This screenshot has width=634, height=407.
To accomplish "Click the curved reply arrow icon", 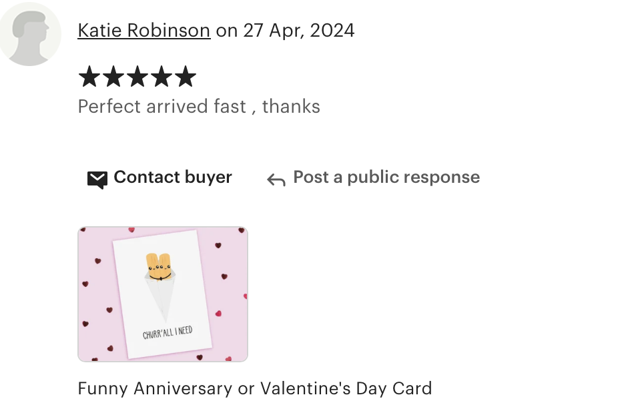I will click(276, 180).
